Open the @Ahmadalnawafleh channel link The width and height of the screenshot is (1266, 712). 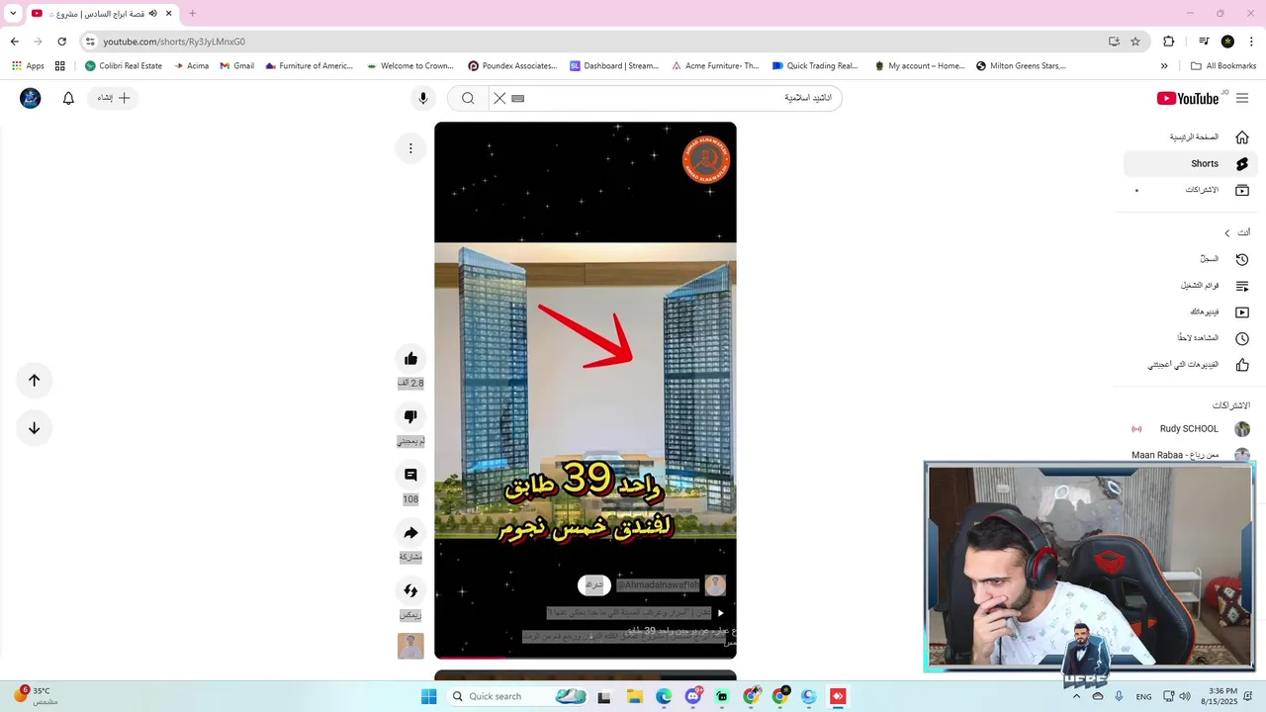click(x=658, y=585)
